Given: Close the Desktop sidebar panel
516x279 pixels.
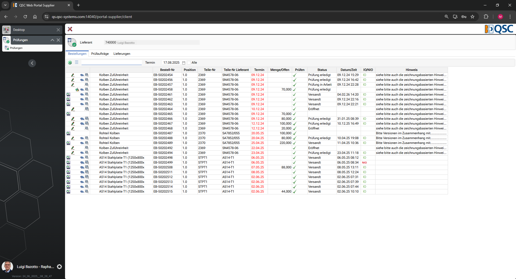Looking at the screenshot, I should (58, 30).
